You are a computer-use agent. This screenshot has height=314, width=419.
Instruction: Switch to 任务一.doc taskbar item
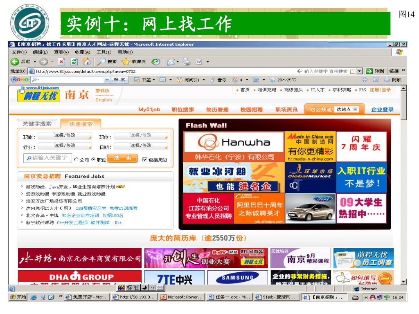point(229,297)
